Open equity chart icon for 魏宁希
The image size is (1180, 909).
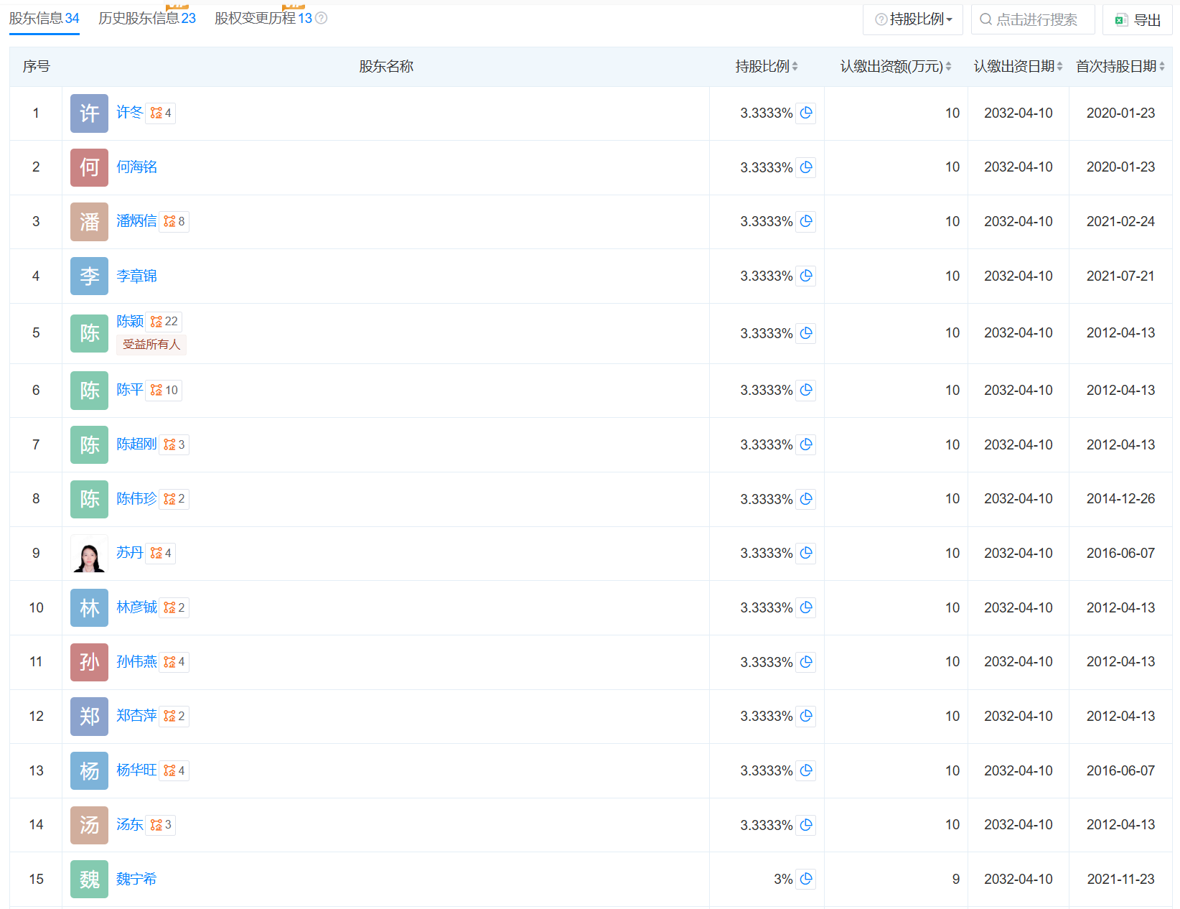pos(806,879)
